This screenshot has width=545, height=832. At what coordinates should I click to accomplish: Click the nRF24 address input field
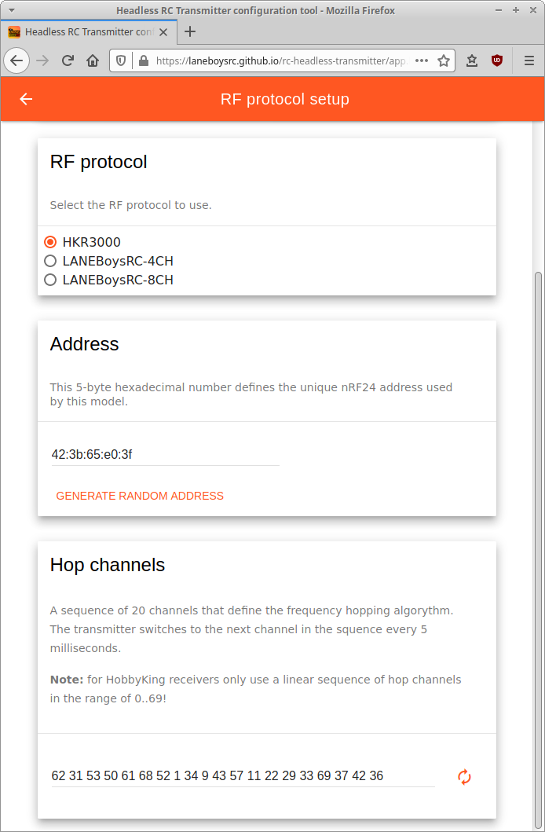click(165, 454)
